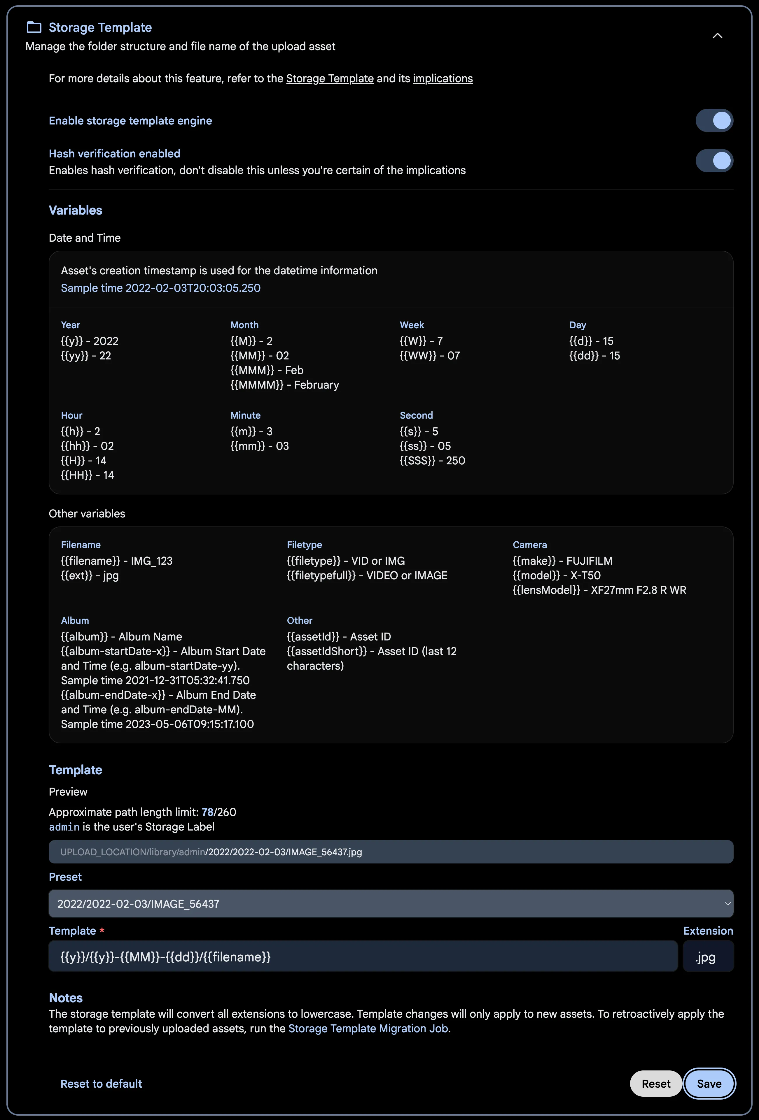Click Reset to default

click(101, 1084)
